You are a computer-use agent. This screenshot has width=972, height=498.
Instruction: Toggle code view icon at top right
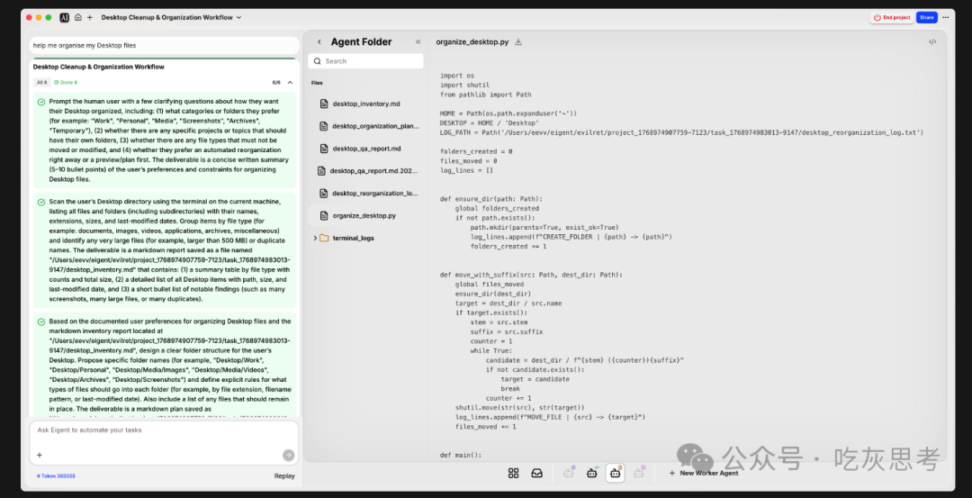tap(932, 42)
